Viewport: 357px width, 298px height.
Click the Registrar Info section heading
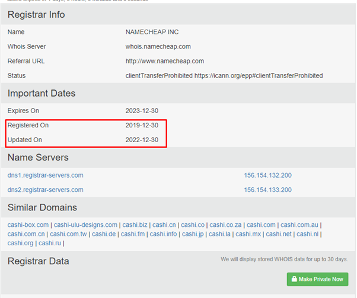point(36,15)
